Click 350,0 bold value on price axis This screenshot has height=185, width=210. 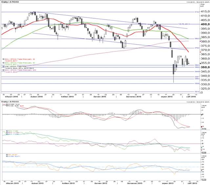click(205, 67)
